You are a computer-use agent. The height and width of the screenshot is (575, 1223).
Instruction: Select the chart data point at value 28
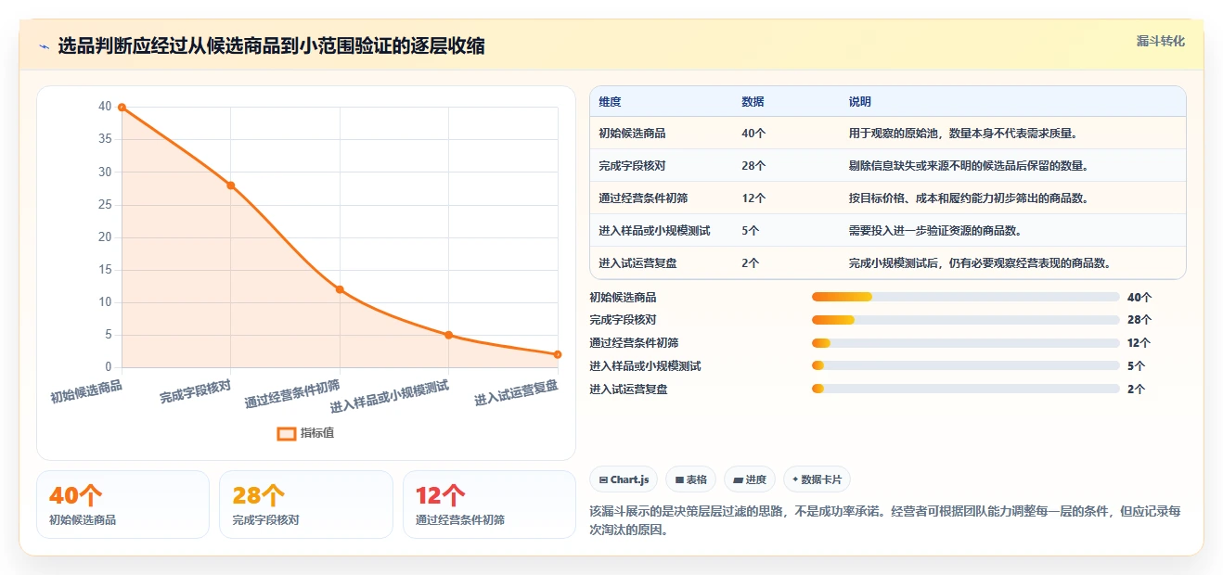click(230, 185)
